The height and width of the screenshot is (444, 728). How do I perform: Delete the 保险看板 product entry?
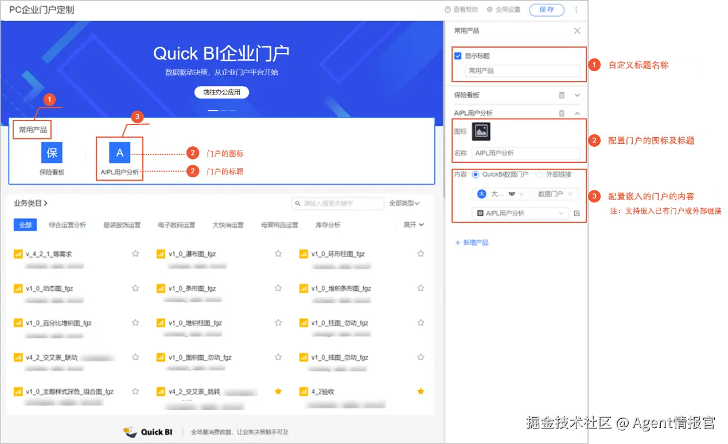562,95
